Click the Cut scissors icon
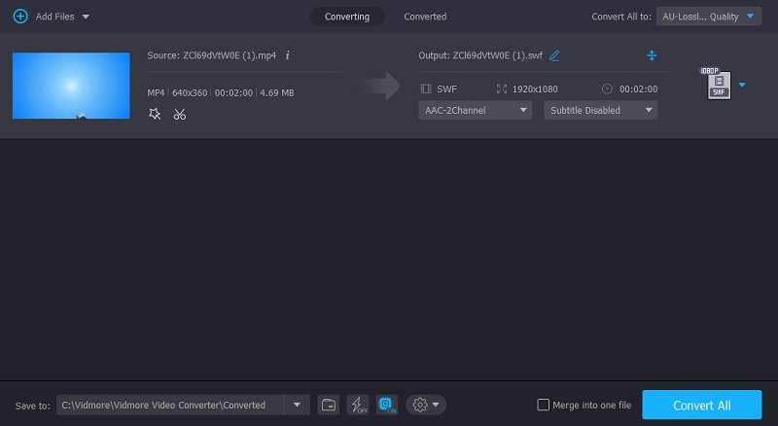Screen dimensions: 778x426 coord(180,114)
